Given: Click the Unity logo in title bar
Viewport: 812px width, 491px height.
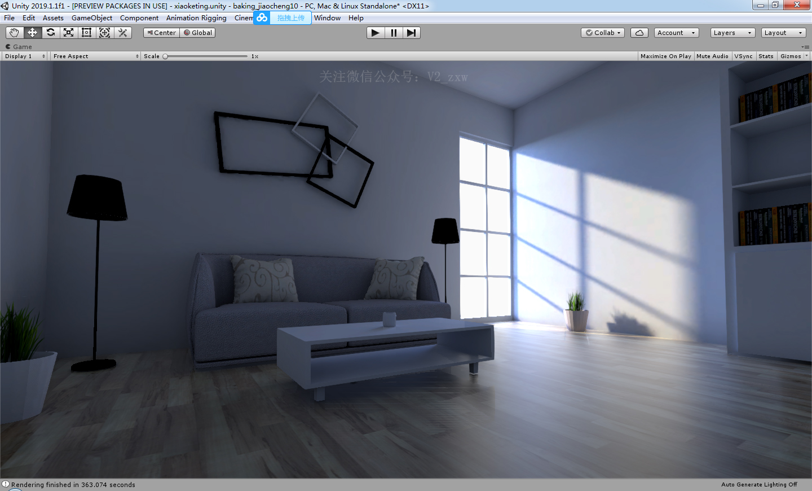Looking at the screenshot, I should (5, 6).
